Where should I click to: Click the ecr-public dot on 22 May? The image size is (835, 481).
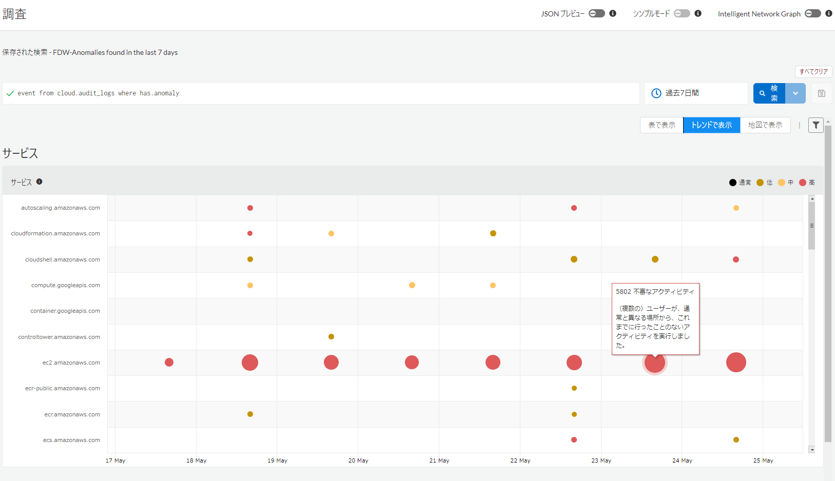[574, 388]
